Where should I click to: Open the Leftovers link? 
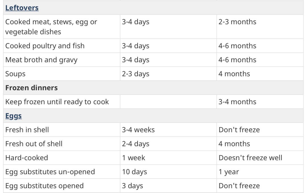[22, 8]
